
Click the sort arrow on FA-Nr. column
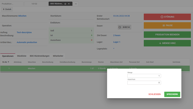8,62
